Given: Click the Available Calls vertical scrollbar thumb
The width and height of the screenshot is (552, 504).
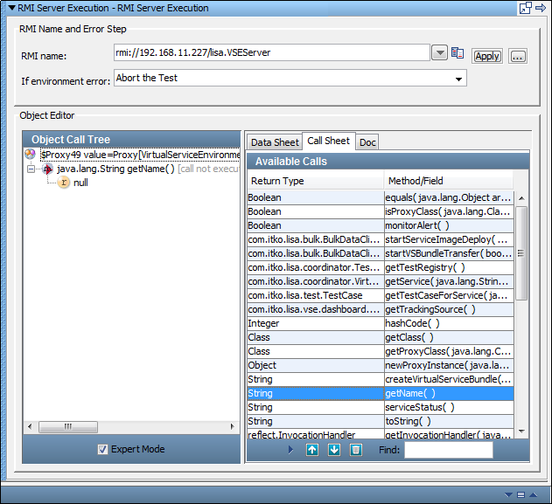Looking at the screenshot, I should (x=521, y=253).
